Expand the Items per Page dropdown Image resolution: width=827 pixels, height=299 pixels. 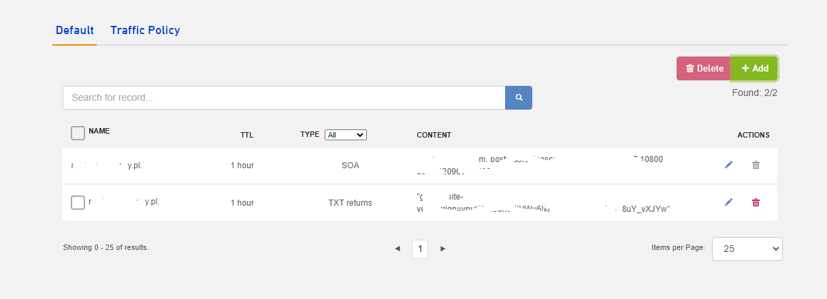tap(747, 249)
